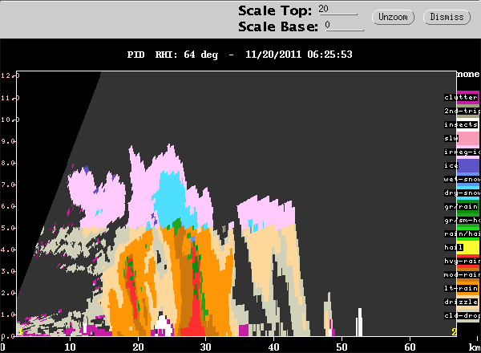Select the pink slw color swatch
Viewport: 481px width, 353px height.
click(468, 139)
